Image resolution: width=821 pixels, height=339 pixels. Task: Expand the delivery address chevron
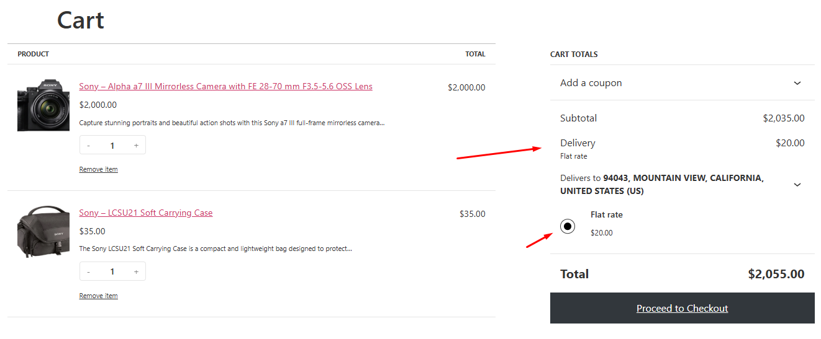tap(797, 185)
